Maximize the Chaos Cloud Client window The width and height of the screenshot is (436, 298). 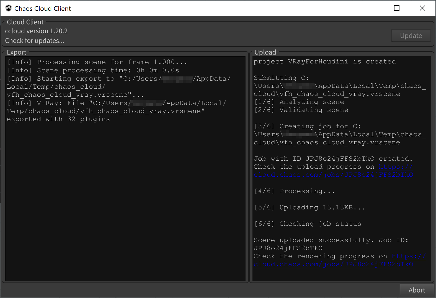point(397,8)
